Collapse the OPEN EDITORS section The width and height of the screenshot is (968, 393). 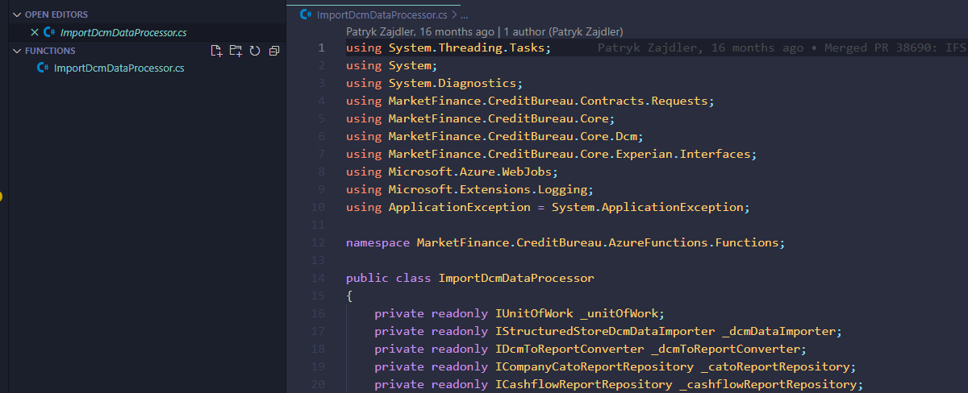[x=17, y=14]
